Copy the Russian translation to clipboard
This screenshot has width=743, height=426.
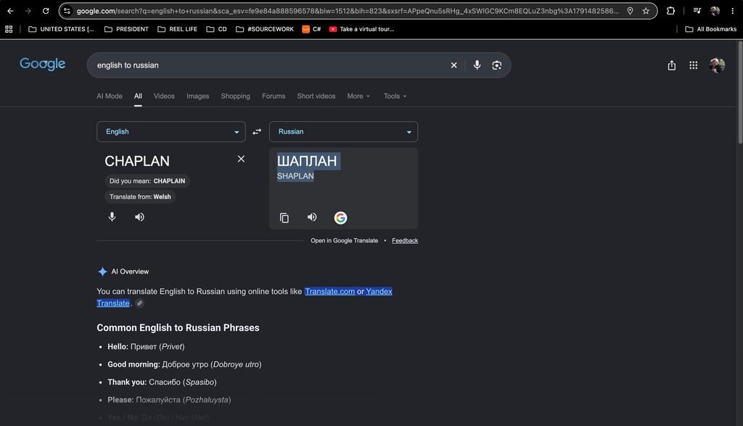[284, 218]
